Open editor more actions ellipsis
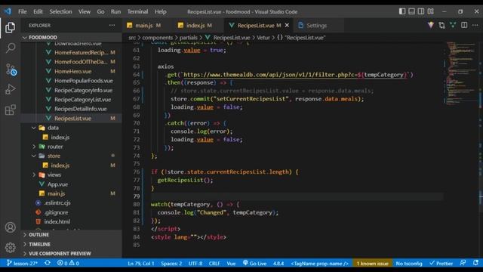483x272 pixels. [x=475, y=25]
